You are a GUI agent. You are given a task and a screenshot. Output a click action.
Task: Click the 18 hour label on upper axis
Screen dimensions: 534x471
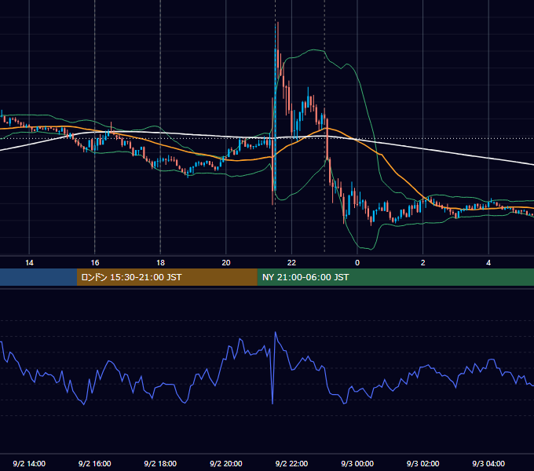(160, 263)
